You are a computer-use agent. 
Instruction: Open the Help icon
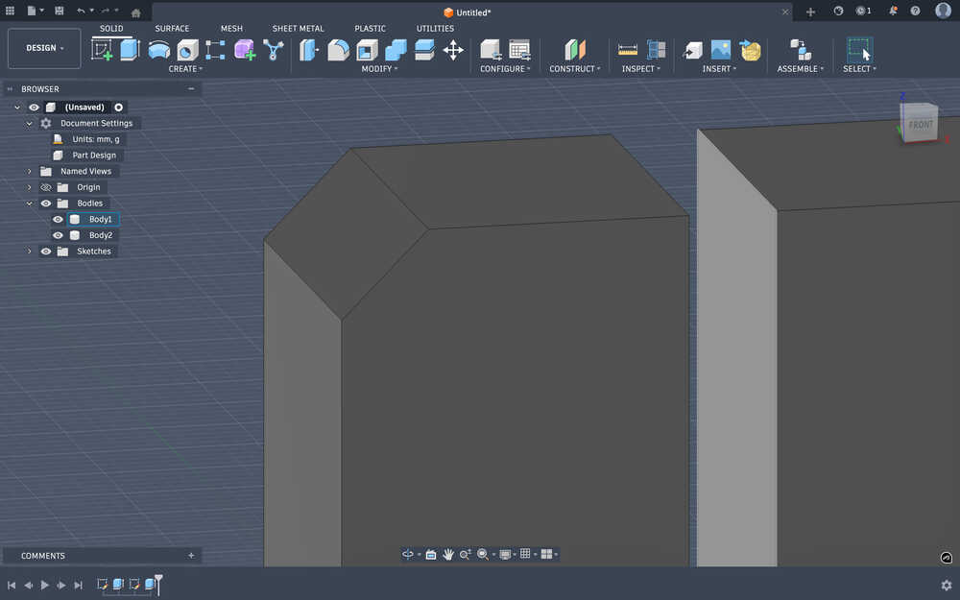[x=915, y=11]
